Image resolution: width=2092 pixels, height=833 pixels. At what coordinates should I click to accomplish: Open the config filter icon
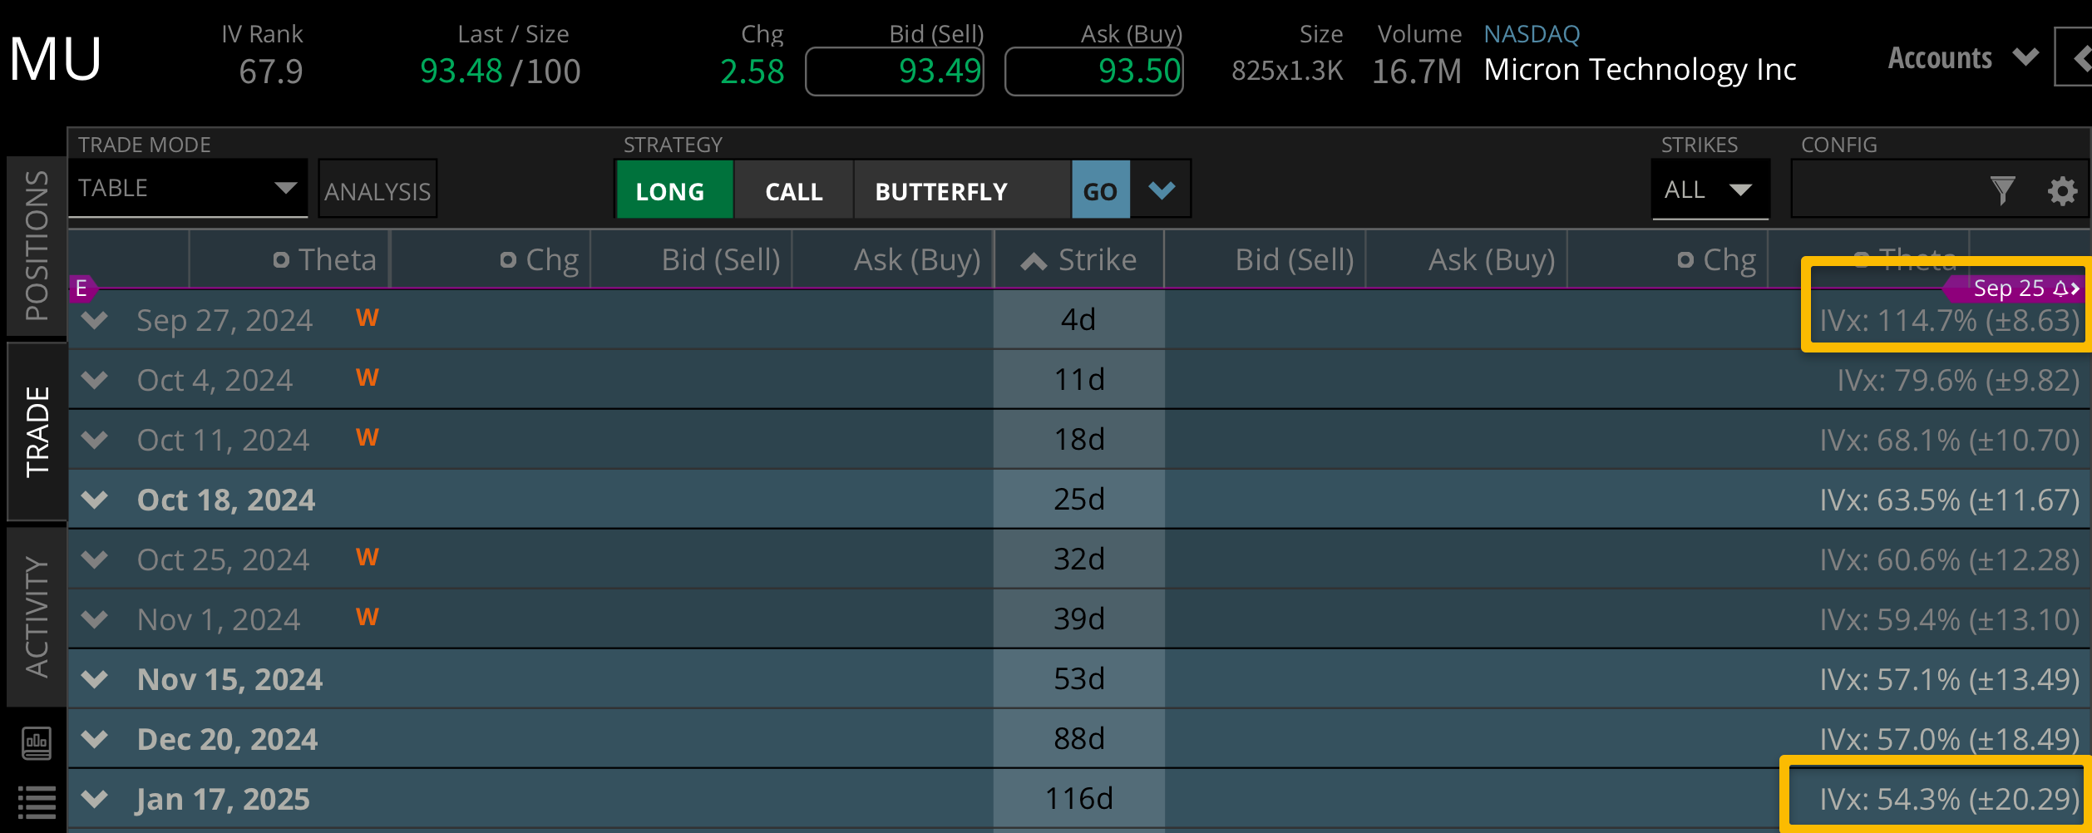point(2002,190)
